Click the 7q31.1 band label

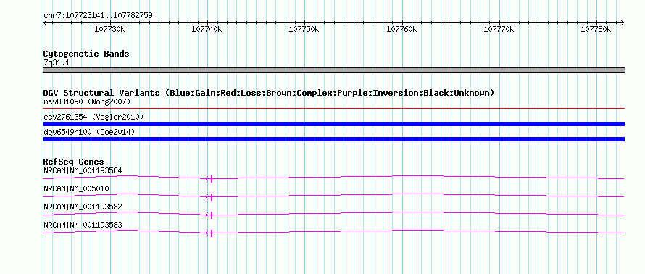[x=56, y=62]
